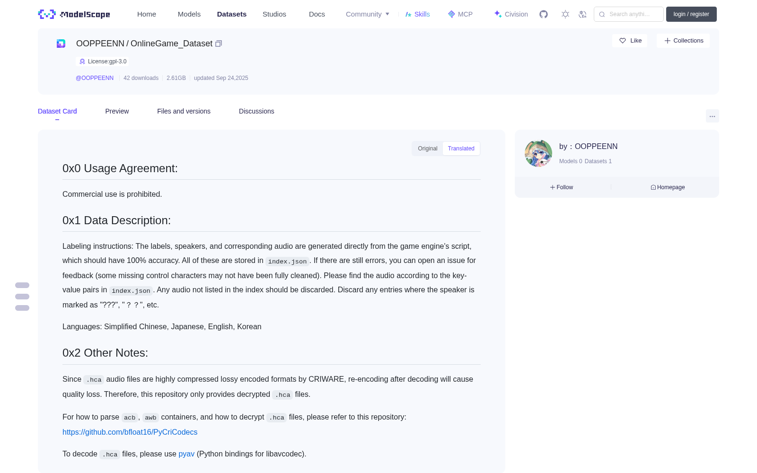The height and width of the screenshot is (473, 757).
Task: Visit OOPPEENN's Homepage
Action: 668,187
